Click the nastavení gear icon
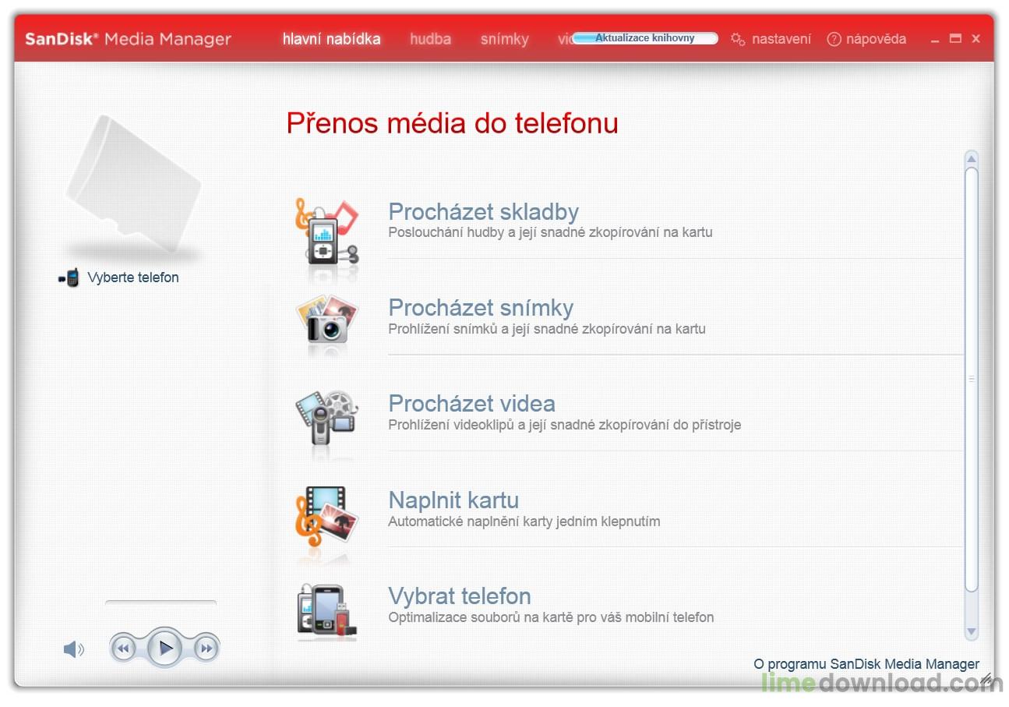The height and width of the screenshot is (707, 1009). coord(738,39)
